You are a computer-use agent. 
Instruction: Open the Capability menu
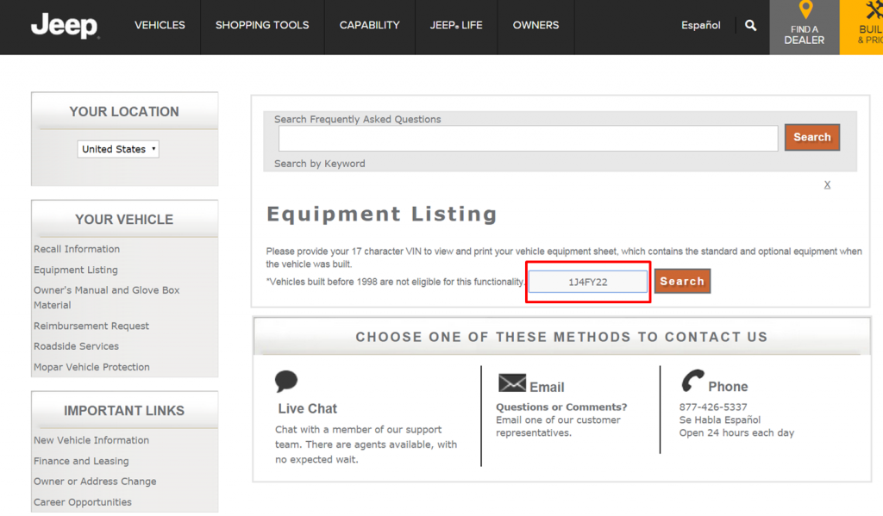click(369, 25)
